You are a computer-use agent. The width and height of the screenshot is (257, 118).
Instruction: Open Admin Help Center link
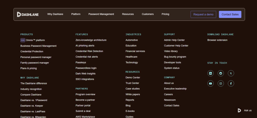coord(174,40)
